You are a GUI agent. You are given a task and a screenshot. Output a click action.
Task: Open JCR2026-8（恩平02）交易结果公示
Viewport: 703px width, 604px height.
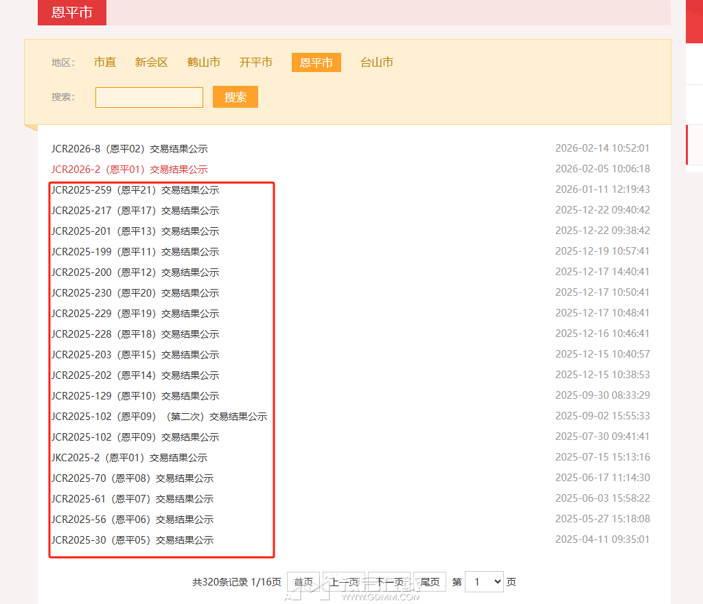coord(129,148)
